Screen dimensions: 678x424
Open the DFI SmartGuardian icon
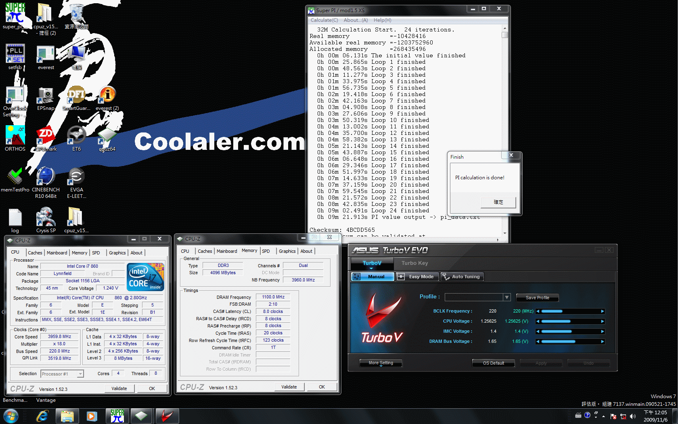(77, 98)
